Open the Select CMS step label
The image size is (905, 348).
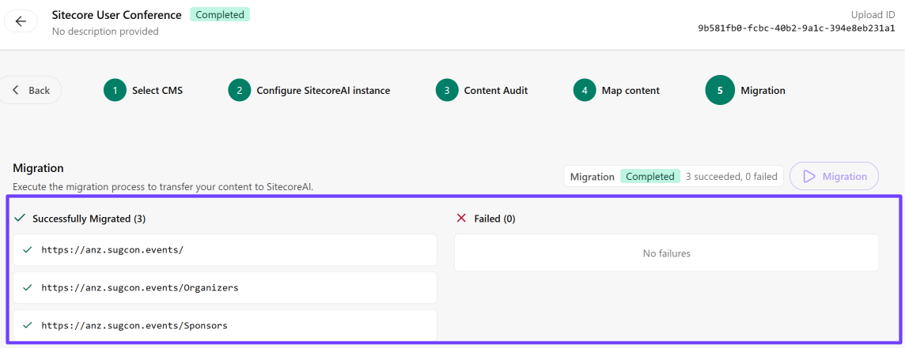(x=157, y=91)
